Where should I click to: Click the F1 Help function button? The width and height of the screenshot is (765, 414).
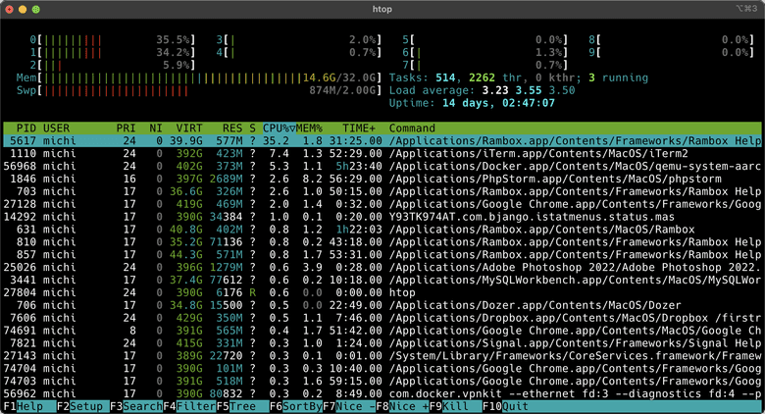click(29, 406)
